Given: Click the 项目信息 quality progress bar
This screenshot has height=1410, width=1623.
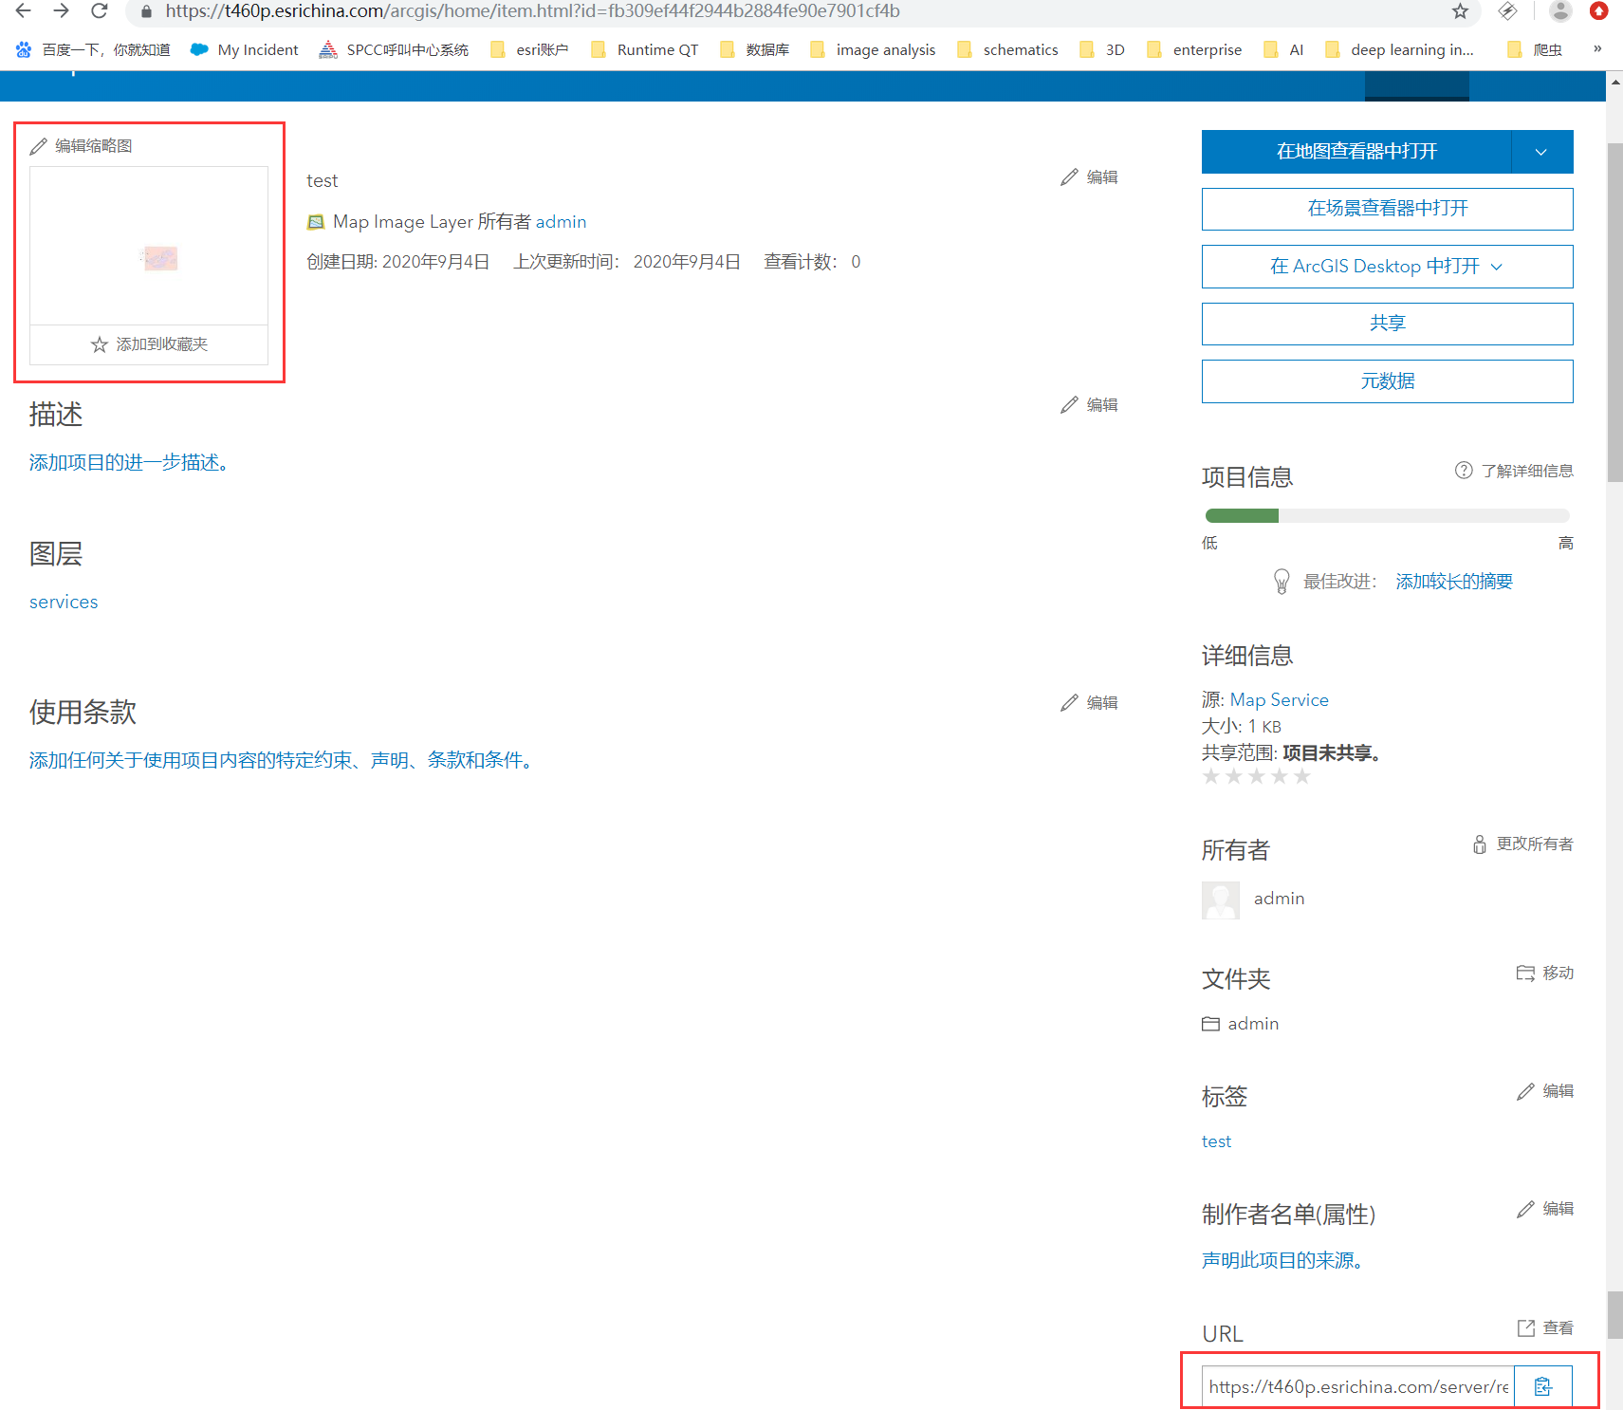Looking at the screenshot, I should pyautogui.click(x=1387, y=515).
